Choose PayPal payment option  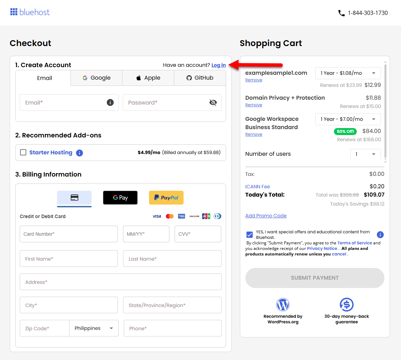[166, 198]
